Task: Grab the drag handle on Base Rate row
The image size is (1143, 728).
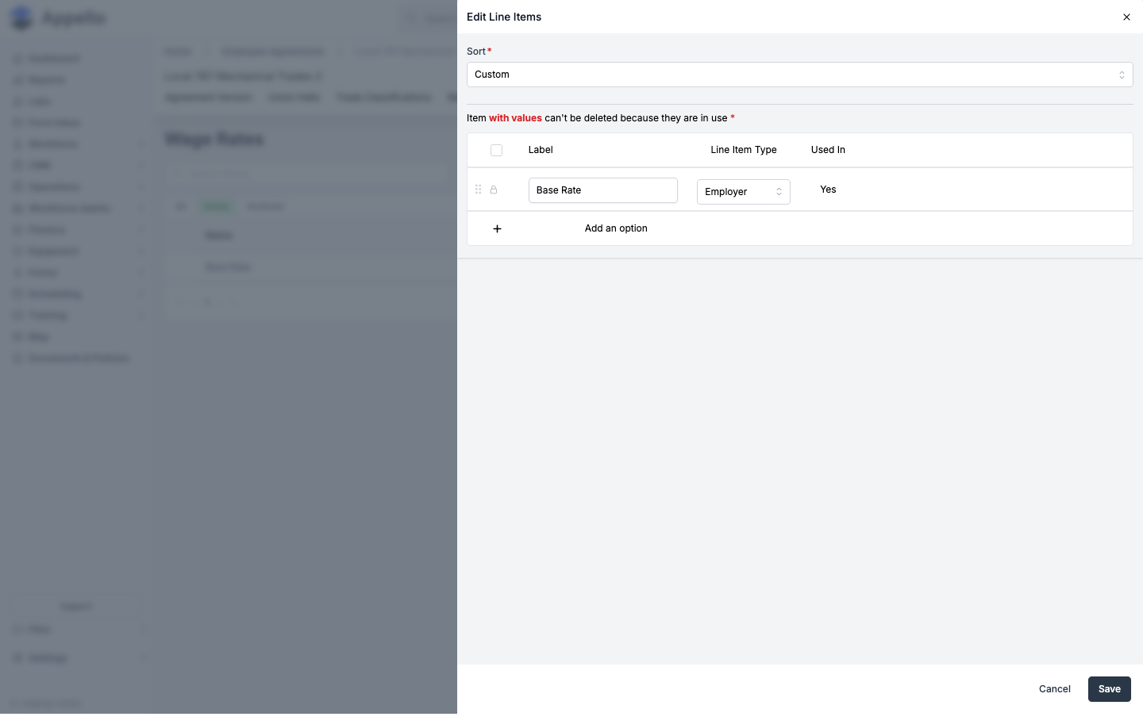Action: tap(478, 190)
